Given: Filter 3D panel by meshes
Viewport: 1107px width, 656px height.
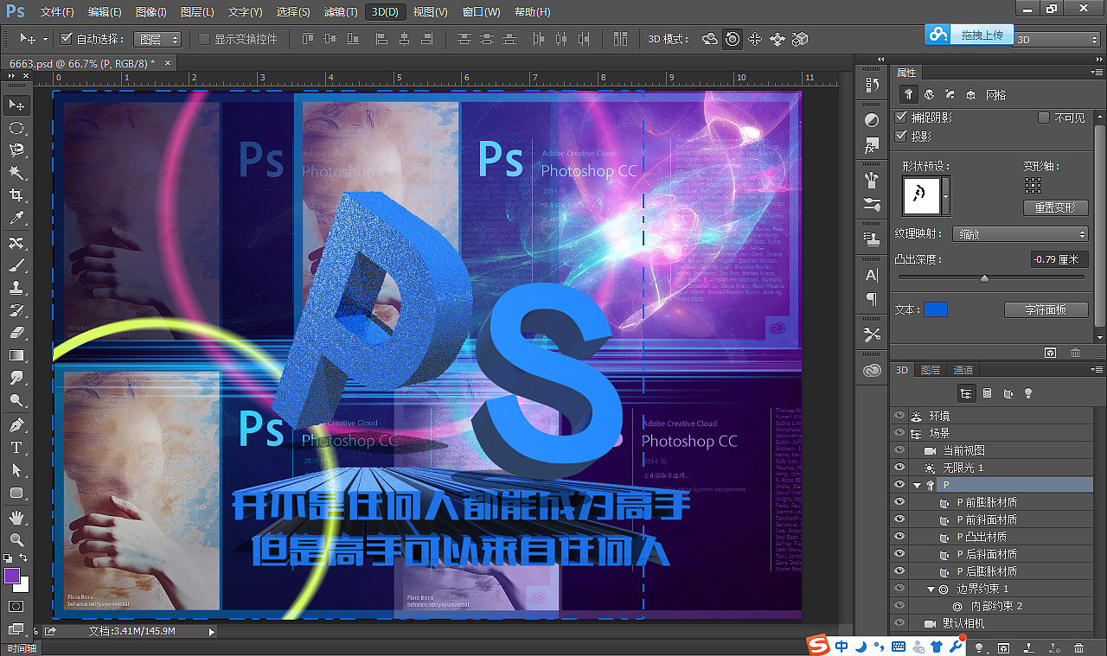Looking at the screenshot, I should click(x=987, y=393).
